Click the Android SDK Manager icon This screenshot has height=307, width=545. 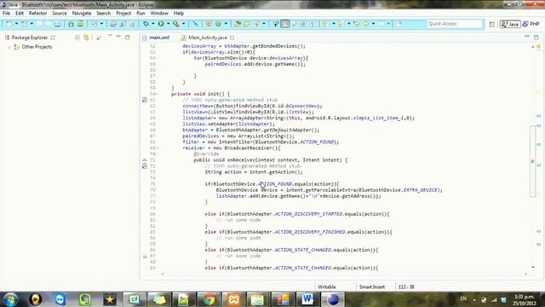coord(71,24)
